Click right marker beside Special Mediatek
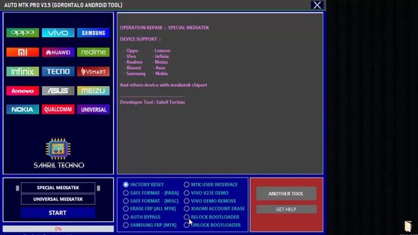 click(99, 188)
